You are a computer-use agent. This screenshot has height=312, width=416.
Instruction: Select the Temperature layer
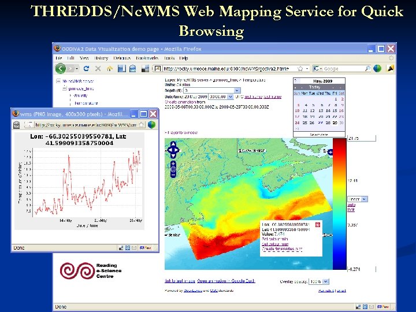coord(86,103)
